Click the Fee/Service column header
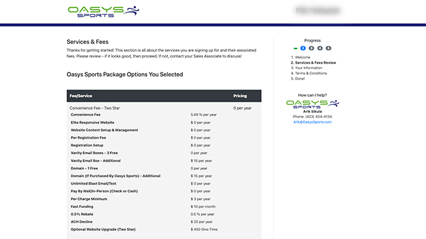 pyautogui.click(x=81, y=96)
